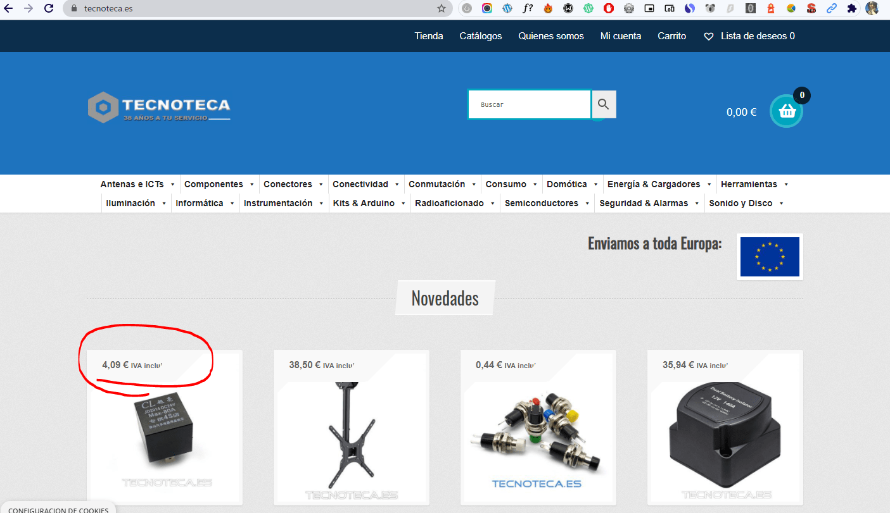Expand the Consumo category menu

[x=512, y=184]
